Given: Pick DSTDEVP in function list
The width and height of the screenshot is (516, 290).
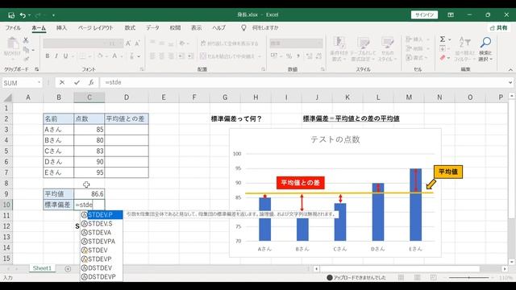Looking at the screenshot, I should pyautogui.click(x=102, y=277).
